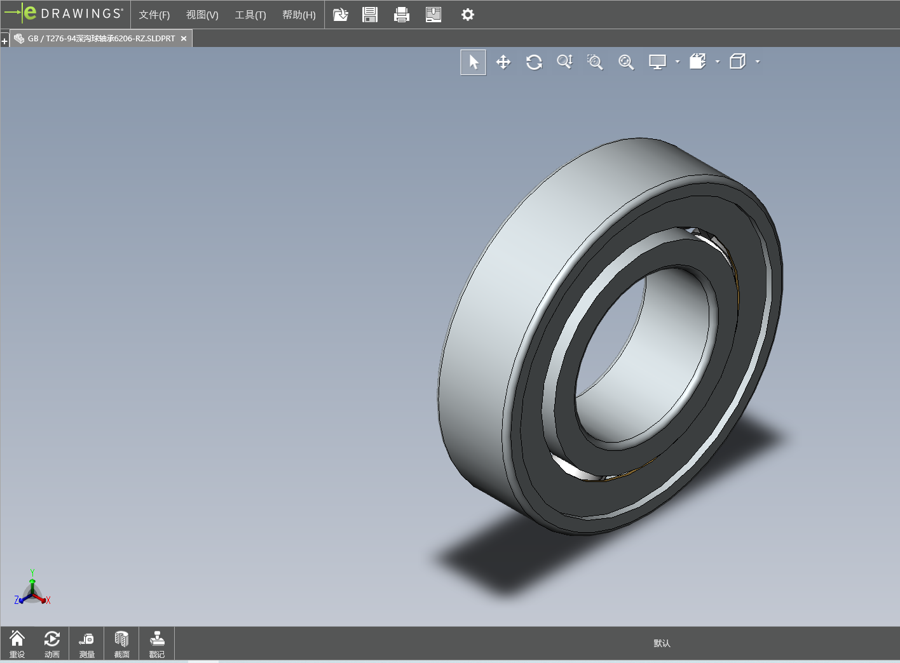Open the settings gear options
900x663 pixels.
coord(468,15)
